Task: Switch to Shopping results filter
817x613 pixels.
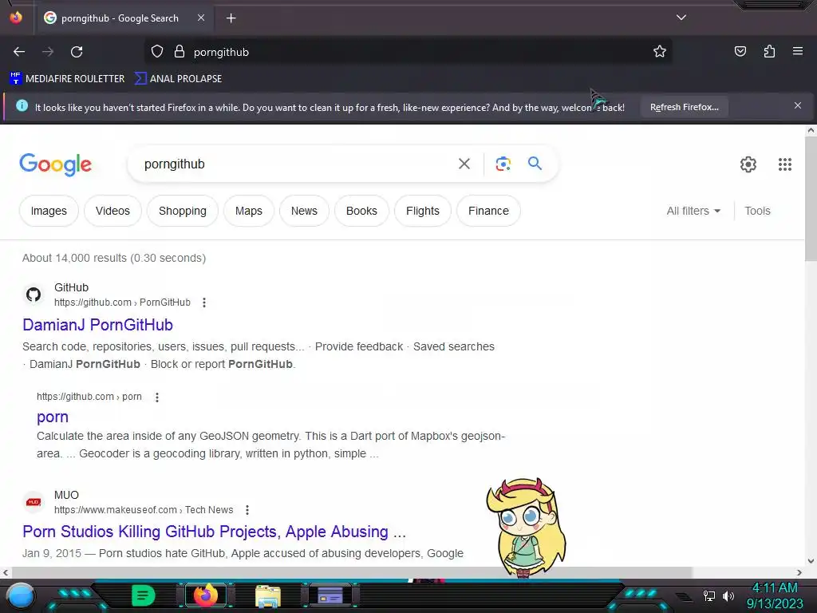Action: click(x=183, y=211)
